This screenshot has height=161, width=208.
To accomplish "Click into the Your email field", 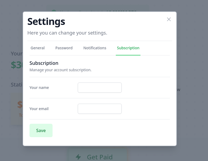I will 100,109.
